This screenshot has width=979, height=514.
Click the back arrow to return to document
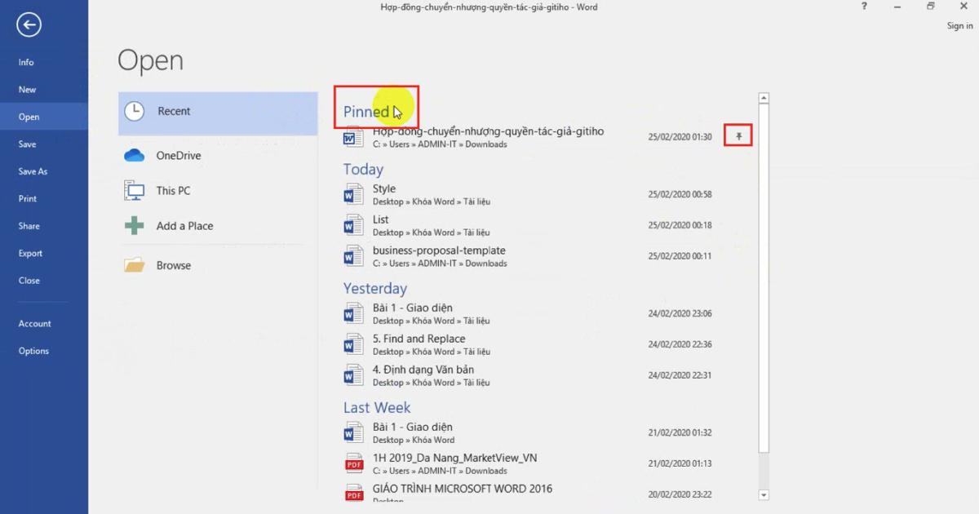[29, 25]
